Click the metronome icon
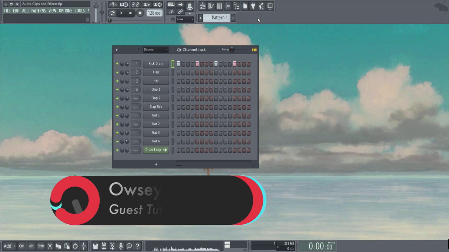Screen dimensions: 449x252 click(x=113, y=5)
